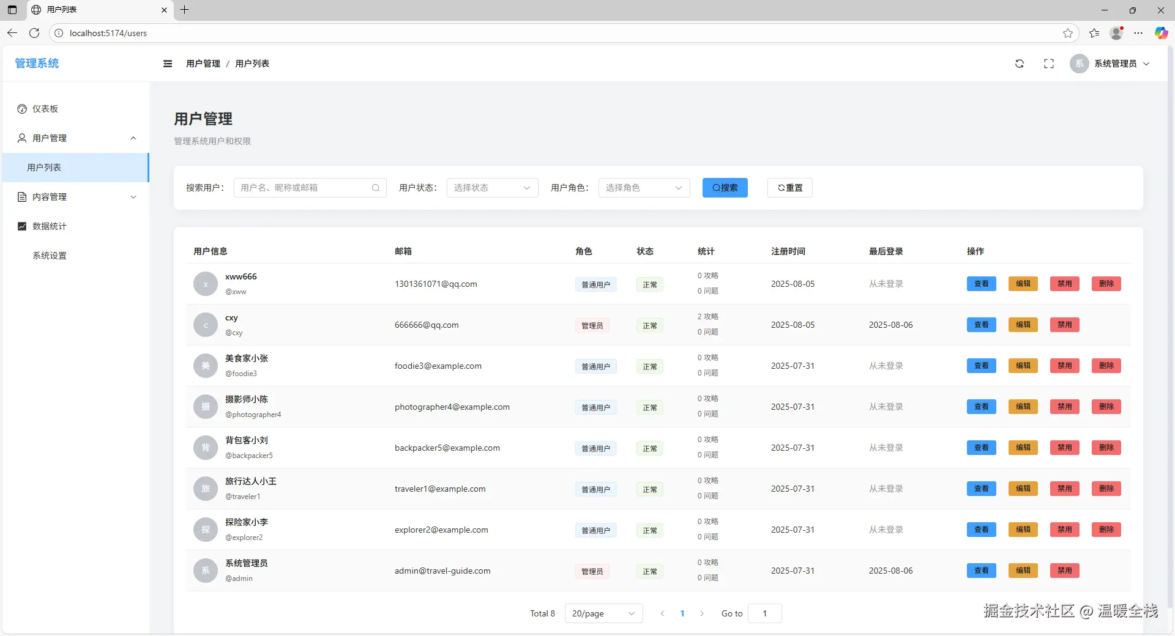
Task: Disable user xww666 with the 禁用 button
Action: point(1064,284)
